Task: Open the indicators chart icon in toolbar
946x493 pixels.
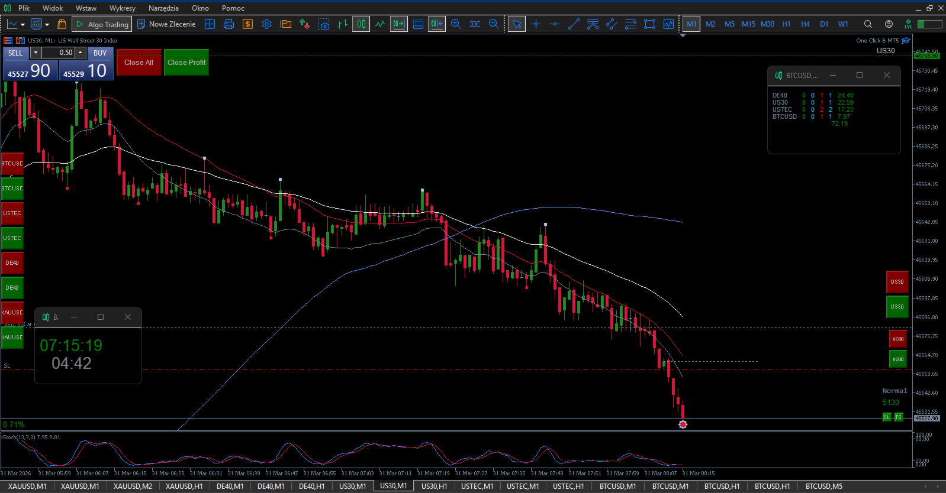Action: pos(668,24)
